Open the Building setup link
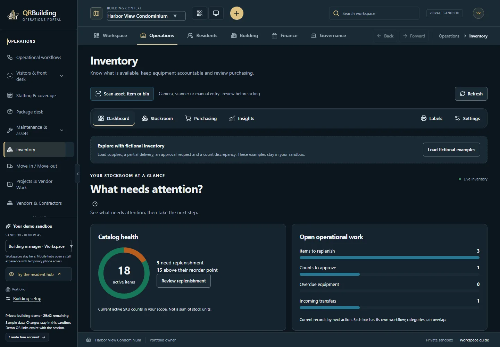The height and width of the screenshot is (347, 500). 27,298
